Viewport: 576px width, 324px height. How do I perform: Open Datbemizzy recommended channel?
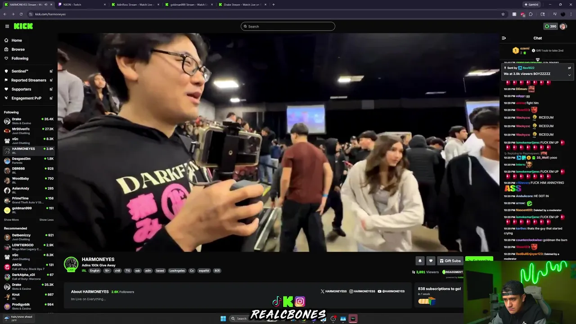pos(29,237)
